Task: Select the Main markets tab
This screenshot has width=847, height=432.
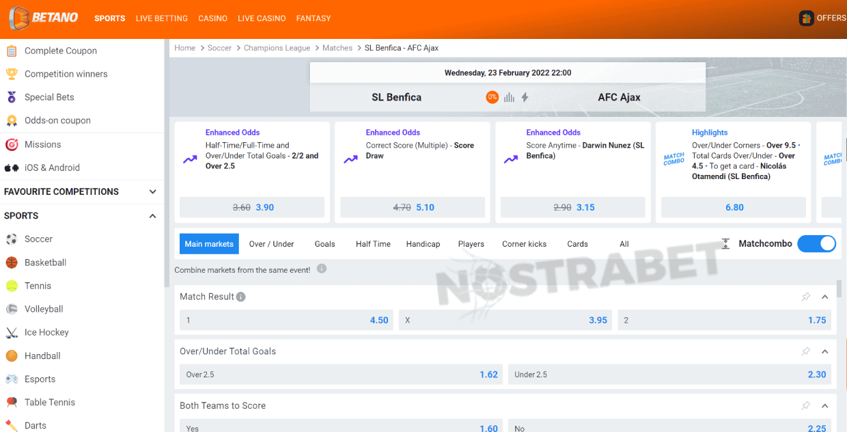Action: click(x=209, y=243)
